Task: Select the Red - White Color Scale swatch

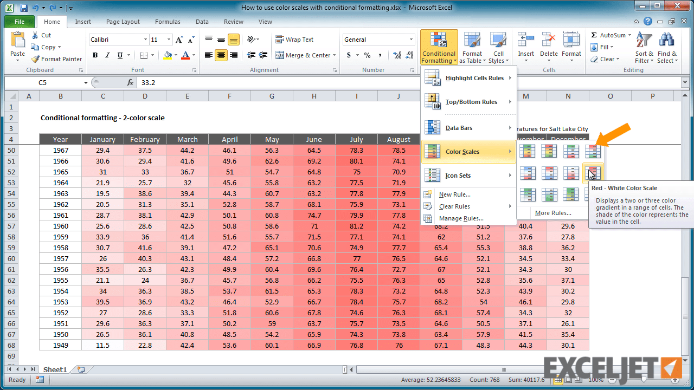Action: [x=593, y=173]
